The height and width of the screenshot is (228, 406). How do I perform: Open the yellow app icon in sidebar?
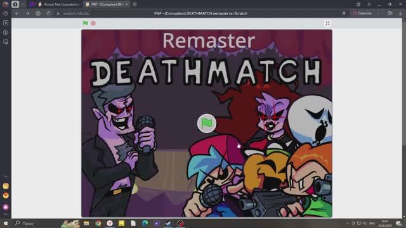point(6,186)
